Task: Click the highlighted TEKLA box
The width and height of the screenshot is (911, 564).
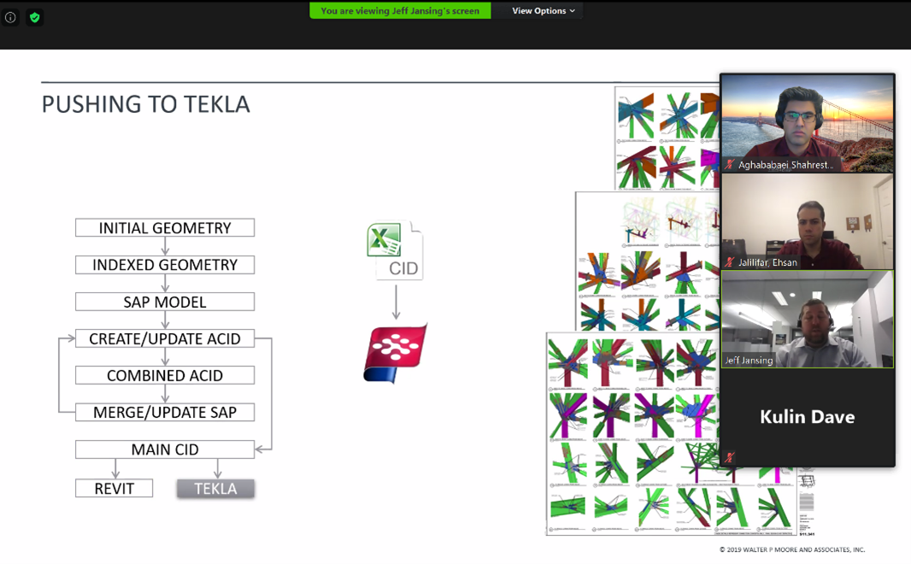Action: click(x=215, y=489)
